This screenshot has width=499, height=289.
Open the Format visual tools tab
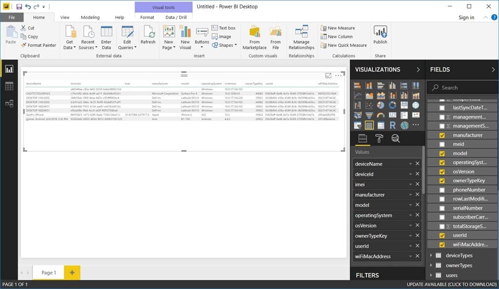pos(147,18)
